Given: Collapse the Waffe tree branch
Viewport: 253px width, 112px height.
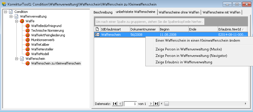Looking at the screenshot, I should pos(16,21).
